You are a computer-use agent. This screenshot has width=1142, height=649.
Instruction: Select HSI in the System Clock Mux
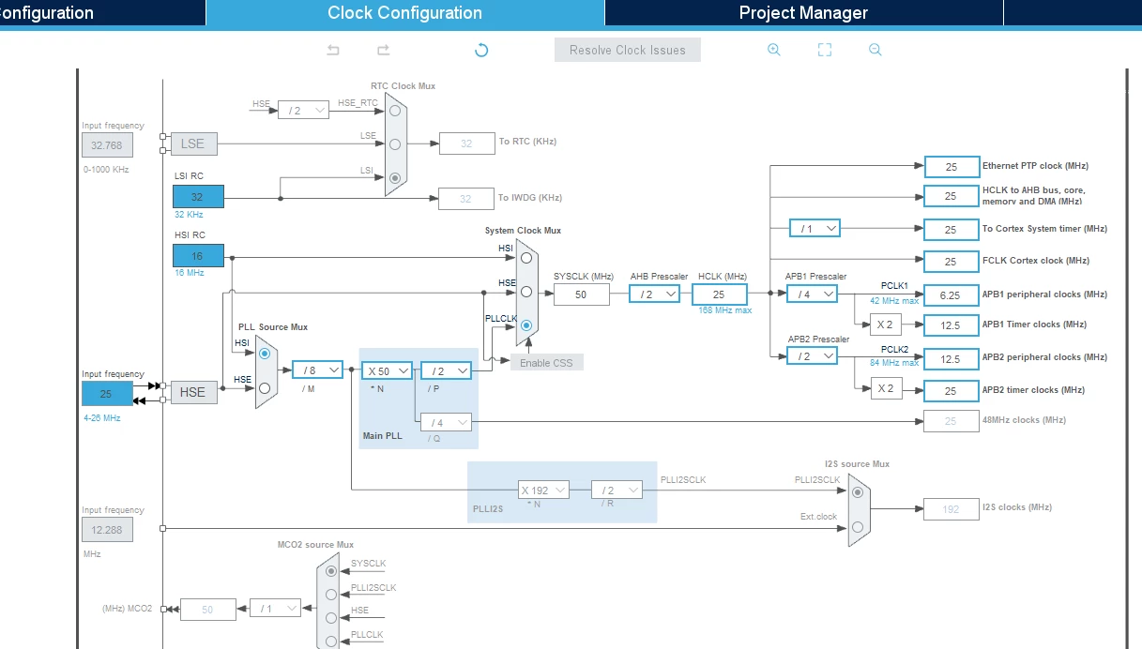click(526, 257)
